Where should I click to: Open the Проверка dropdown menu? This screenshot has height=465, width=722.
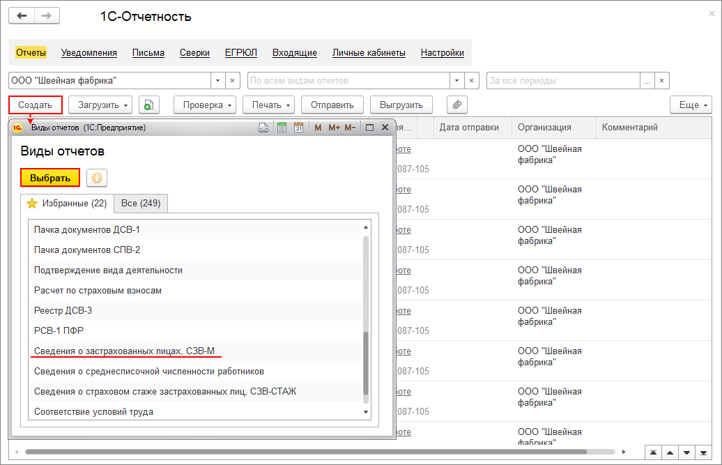(x=205, y=105)
